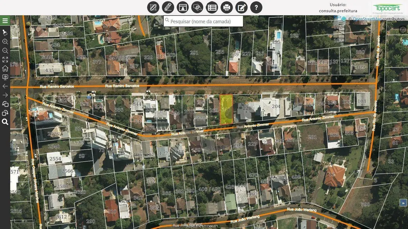Expand the right panel with the blue arrows

403,203
